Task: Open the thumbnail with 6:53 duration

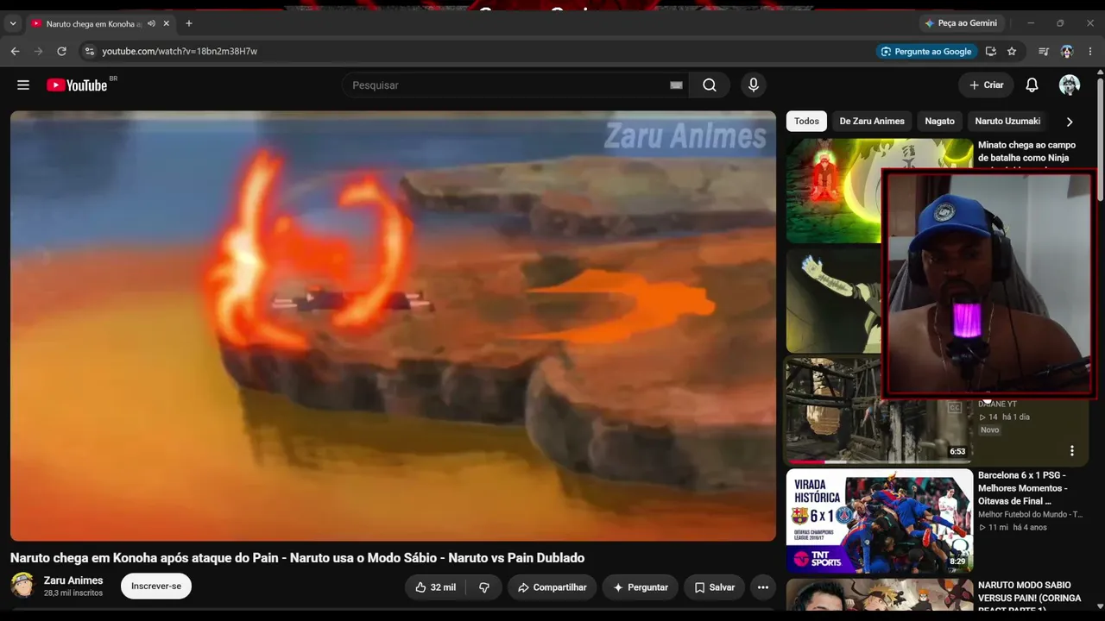Action: (x=880, y=411)
